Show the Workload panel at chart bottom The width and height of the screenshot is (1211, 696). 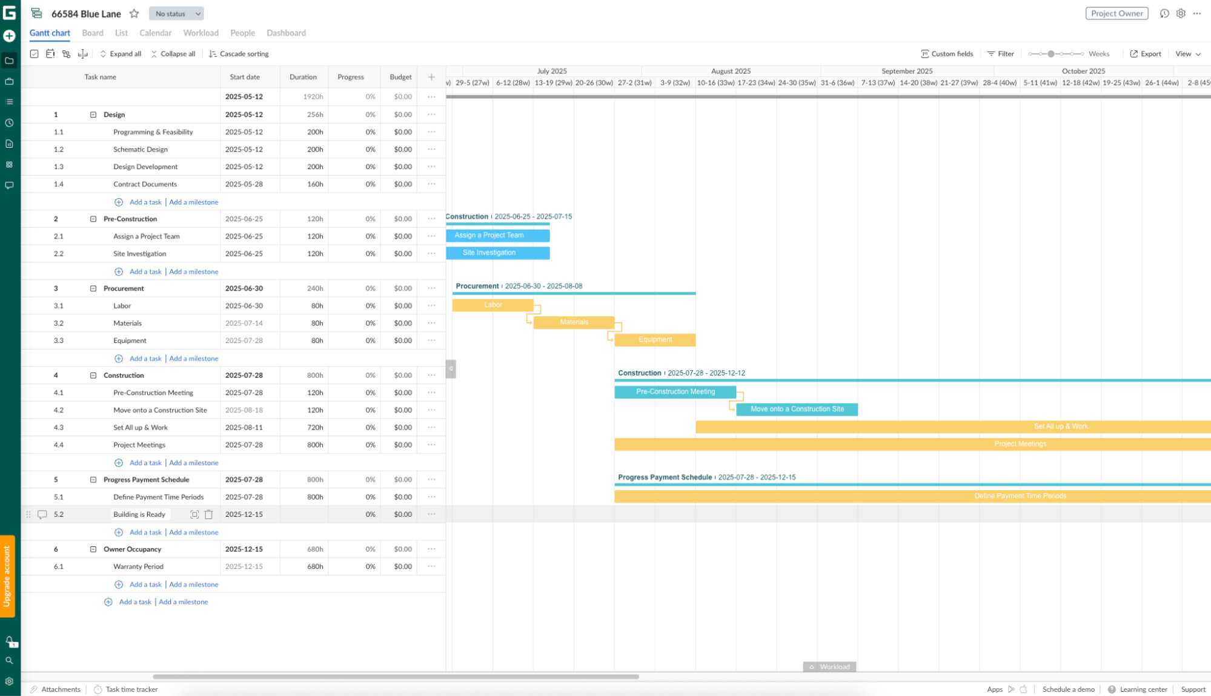click(x=829, y=667)
